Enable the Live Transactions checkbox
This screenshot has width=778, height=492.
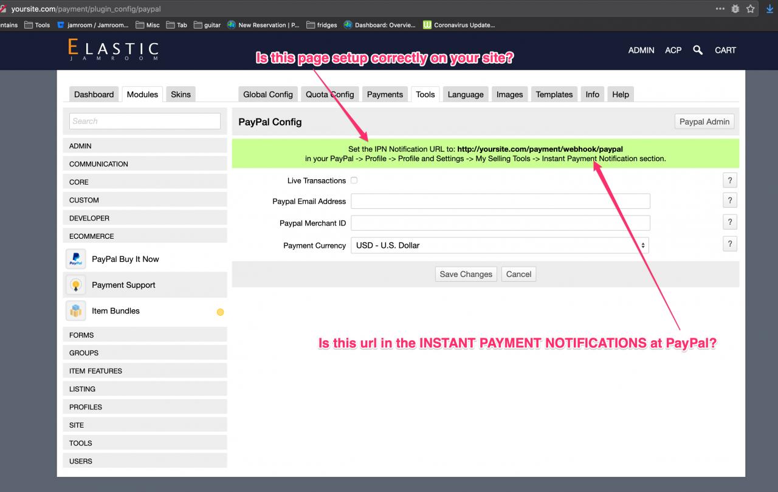tap(354, 180)
